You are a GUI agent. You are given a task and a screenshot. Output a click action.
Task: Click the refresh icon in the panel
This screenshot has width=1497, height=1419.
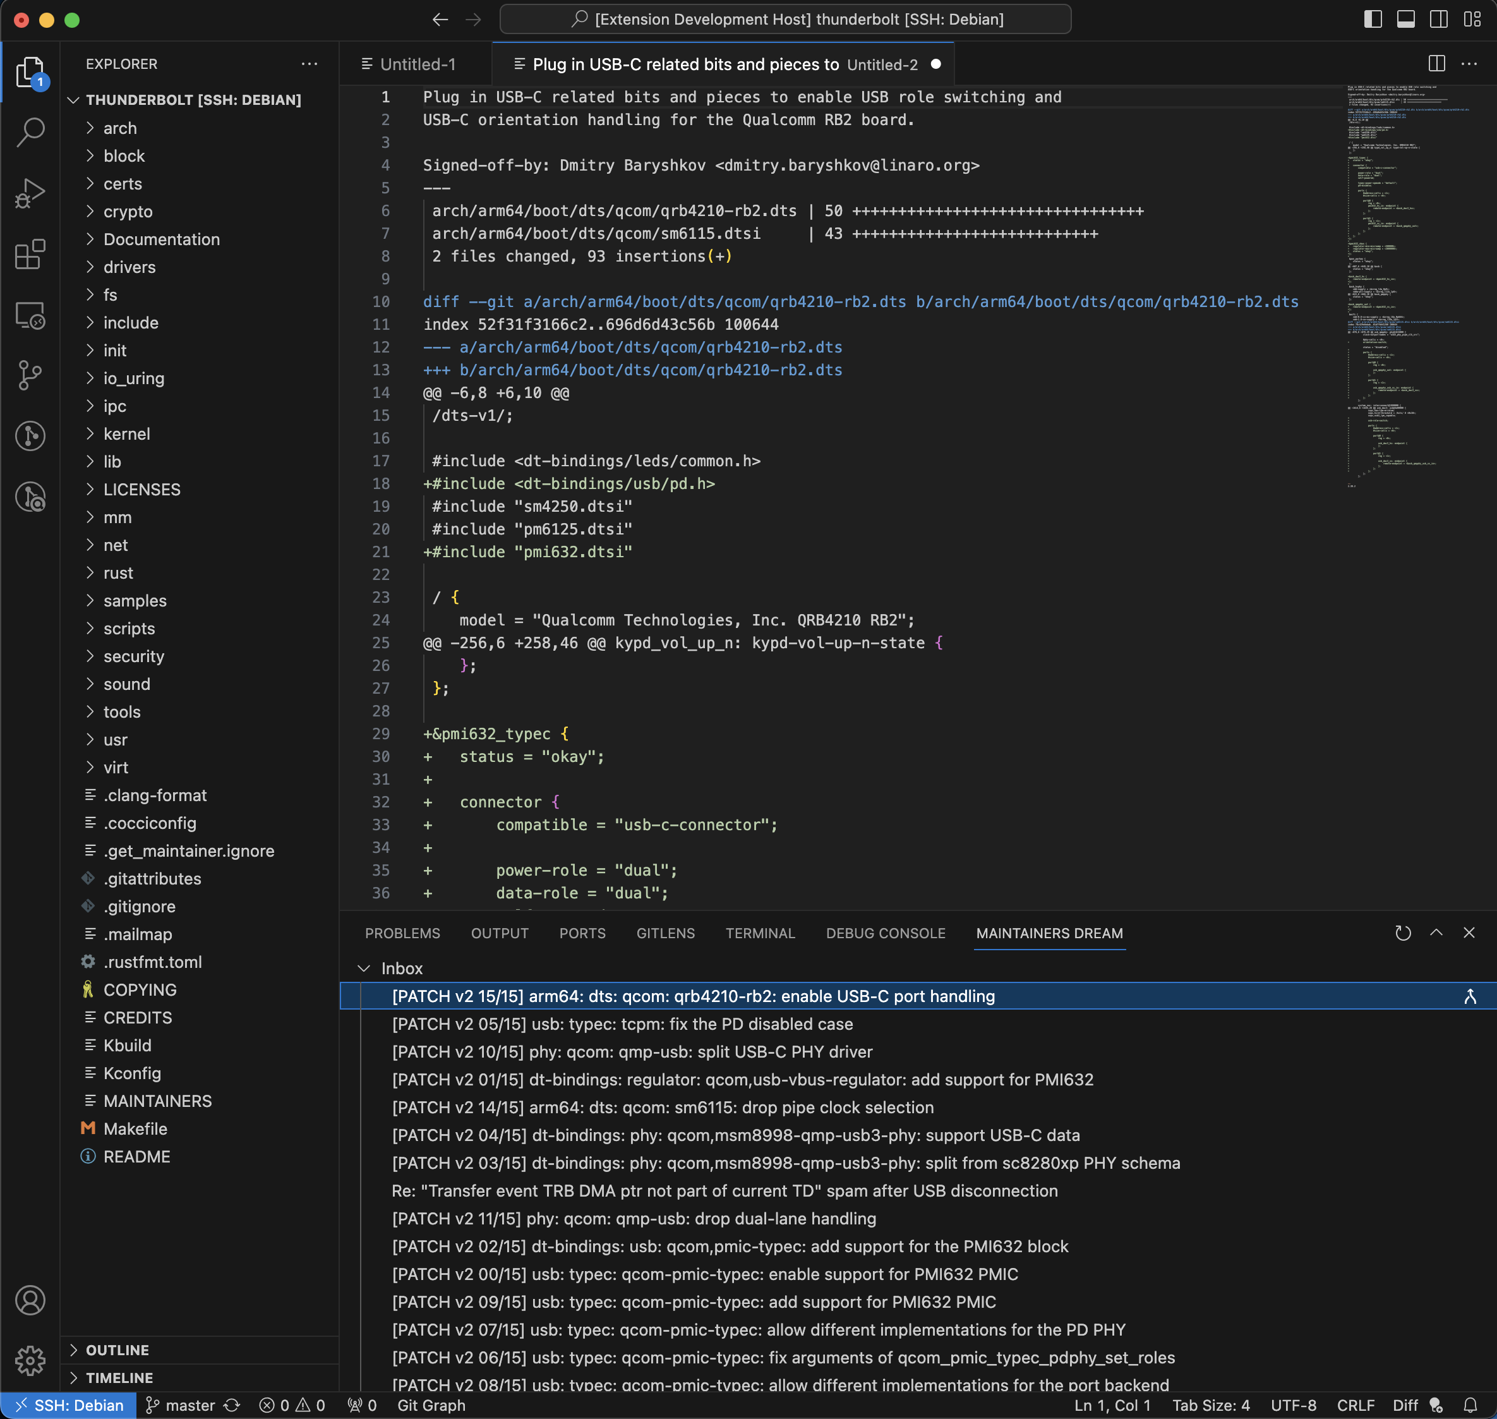(1402, 933)
